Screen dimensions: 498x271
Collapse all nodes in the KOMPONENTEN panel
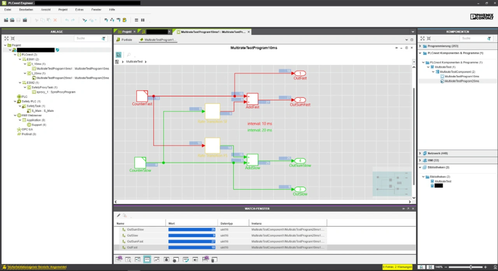(429, 38)
